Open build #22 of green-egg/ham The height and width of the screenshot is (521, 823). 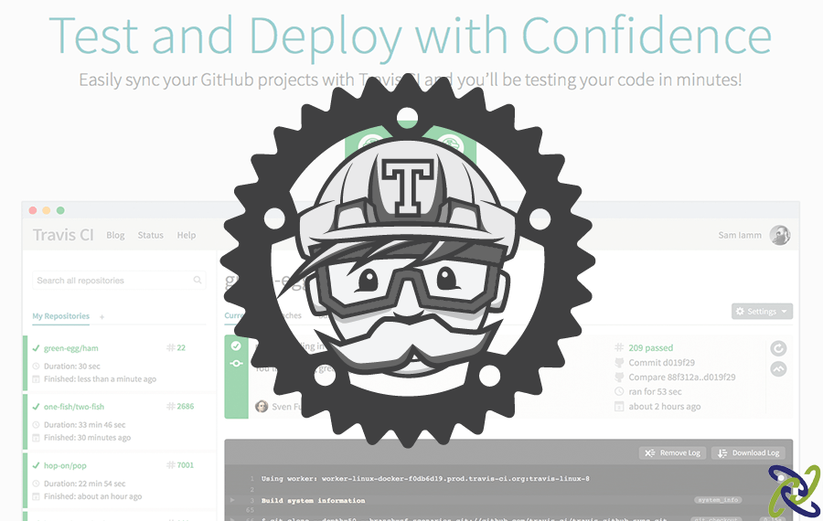(176, 347)
